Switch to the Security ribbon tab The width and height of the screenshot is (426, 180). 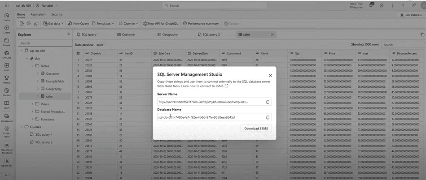[57, 15]
